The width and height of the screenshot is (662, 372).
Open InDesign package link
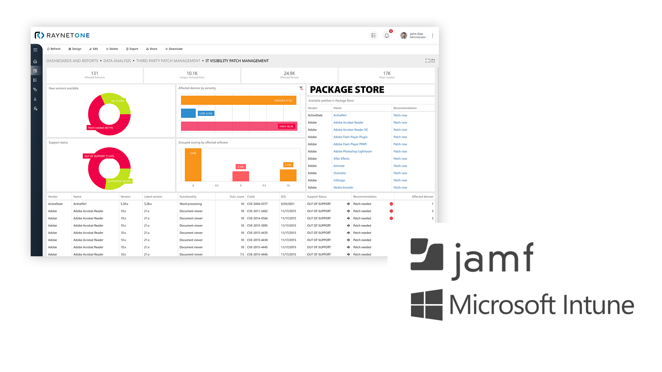pyautogui.click(x=339, y=180)
